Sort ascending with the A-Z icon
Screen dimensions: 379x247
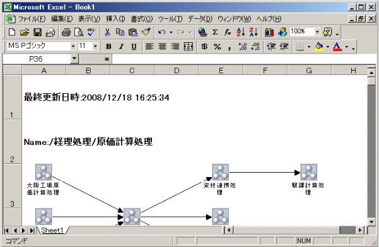[241, 32]
